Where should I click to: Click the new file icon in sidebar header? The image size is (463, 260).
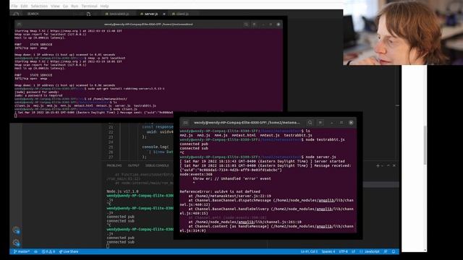tap(88, 14)
